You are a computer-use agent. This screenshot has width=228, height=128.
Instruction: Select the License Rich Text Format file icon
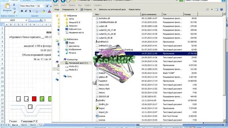[x=97, y=116]
